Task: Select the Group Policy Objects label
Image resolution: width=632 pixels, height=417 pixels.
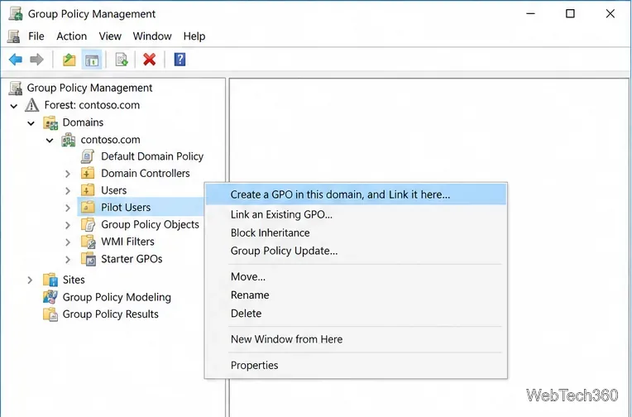Action: point(150,224)
